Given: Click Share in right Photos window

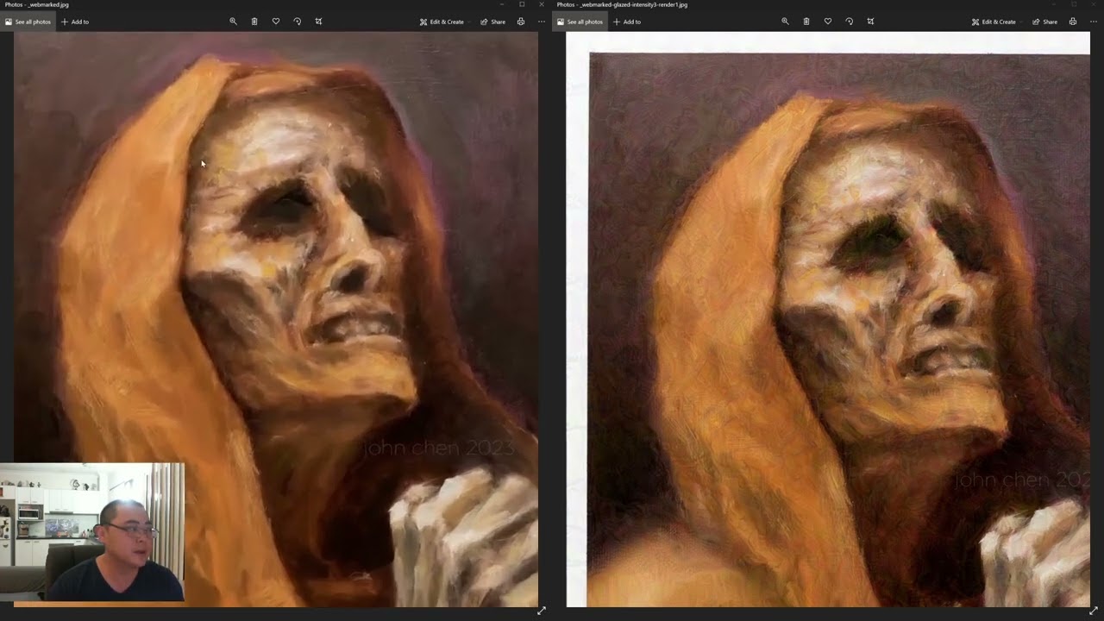Looking at the screenshot, I should (x=1045, y=22).
